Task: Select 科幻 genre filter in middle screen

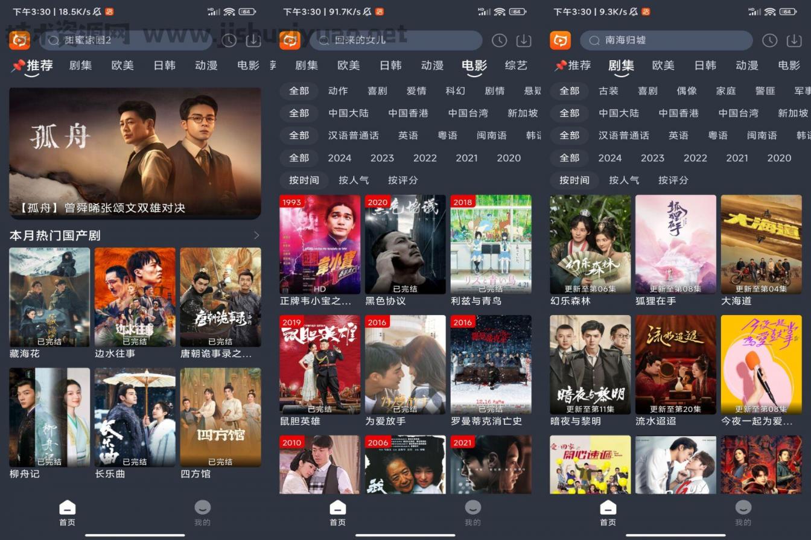Action: tap(456, 91)
